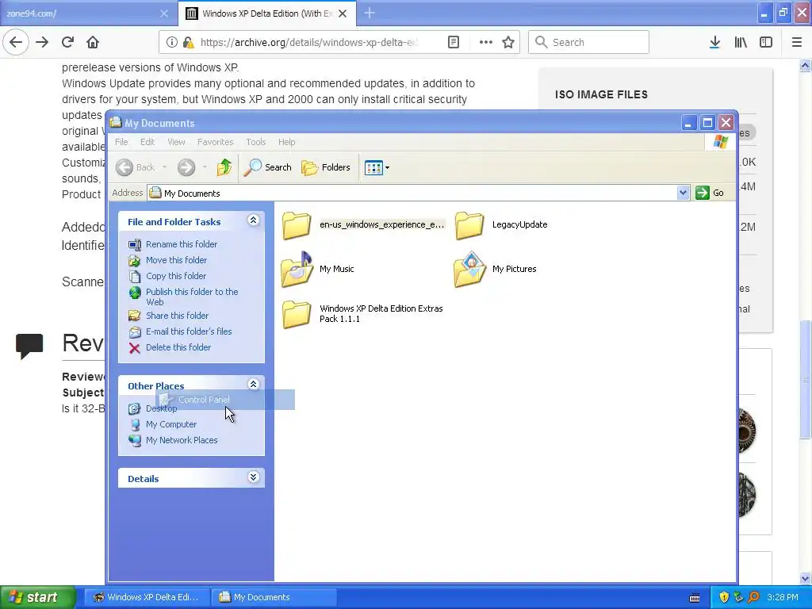Open Firefox home page
This screenshot has width=812, height=609.
pos(93,42)
